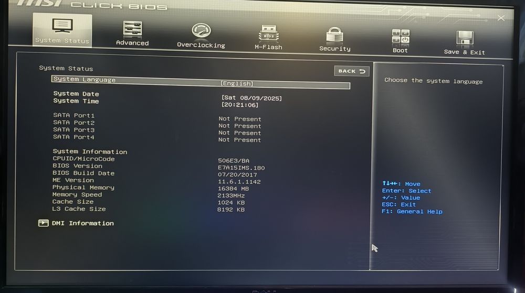Click the 'Enter: Select' hint
The width and height of the screenshot is (525, 293).
(x=406, y=191)
